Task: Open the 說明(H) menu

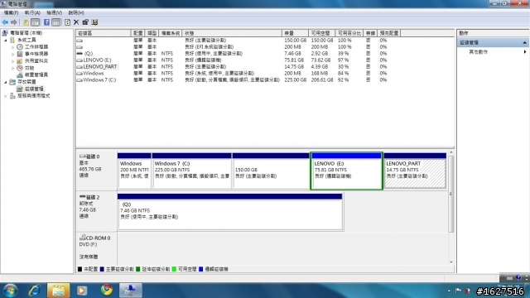Action: coord(76,13)
